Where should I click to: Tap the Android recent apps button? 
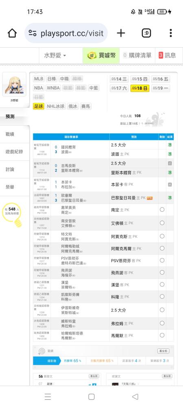click(48, 397)
